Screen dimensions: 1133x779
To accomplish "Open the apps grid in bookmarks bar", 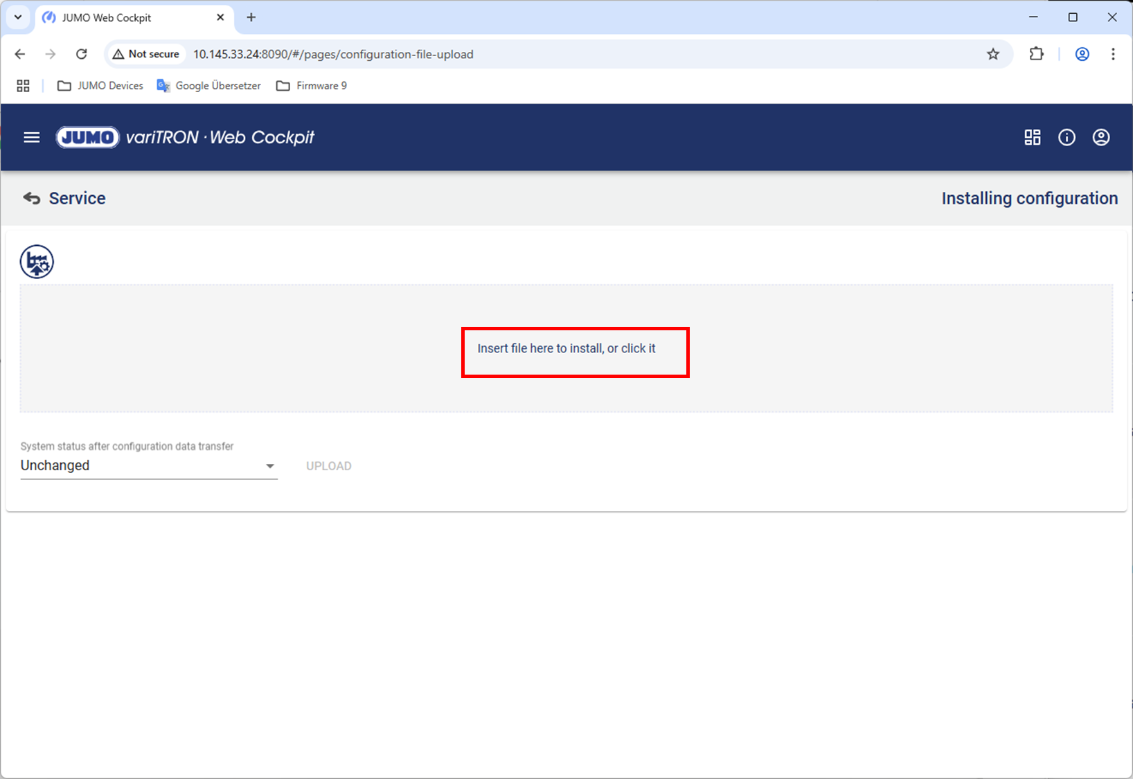I will pos(23,86).
